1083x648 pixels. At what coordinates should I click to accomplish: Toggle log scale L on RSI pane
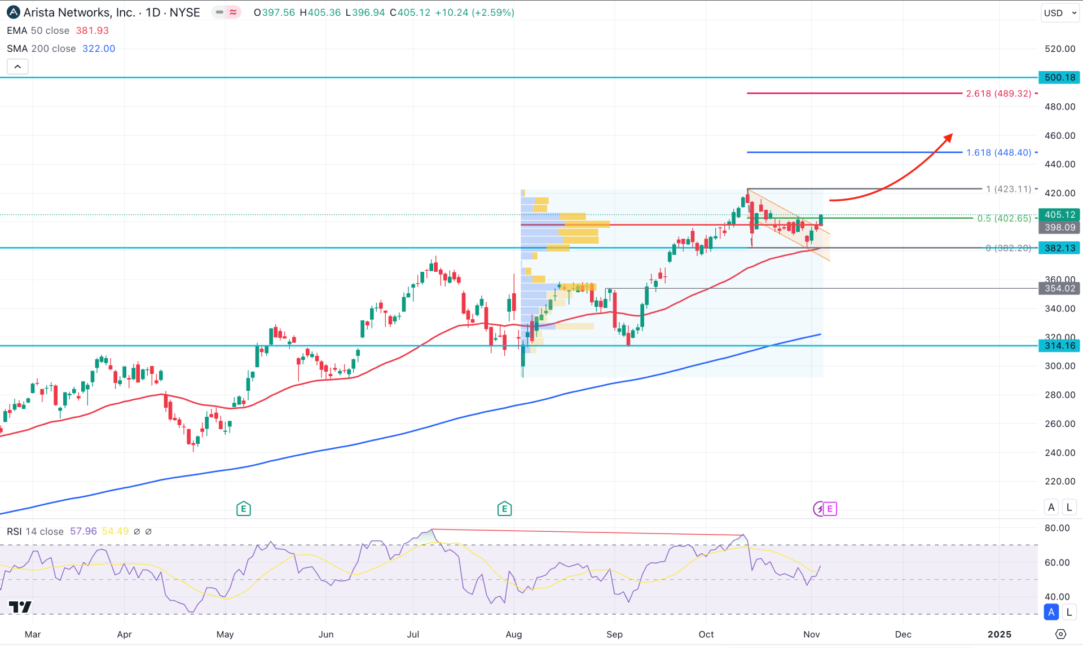click(x=1069, y=612)
